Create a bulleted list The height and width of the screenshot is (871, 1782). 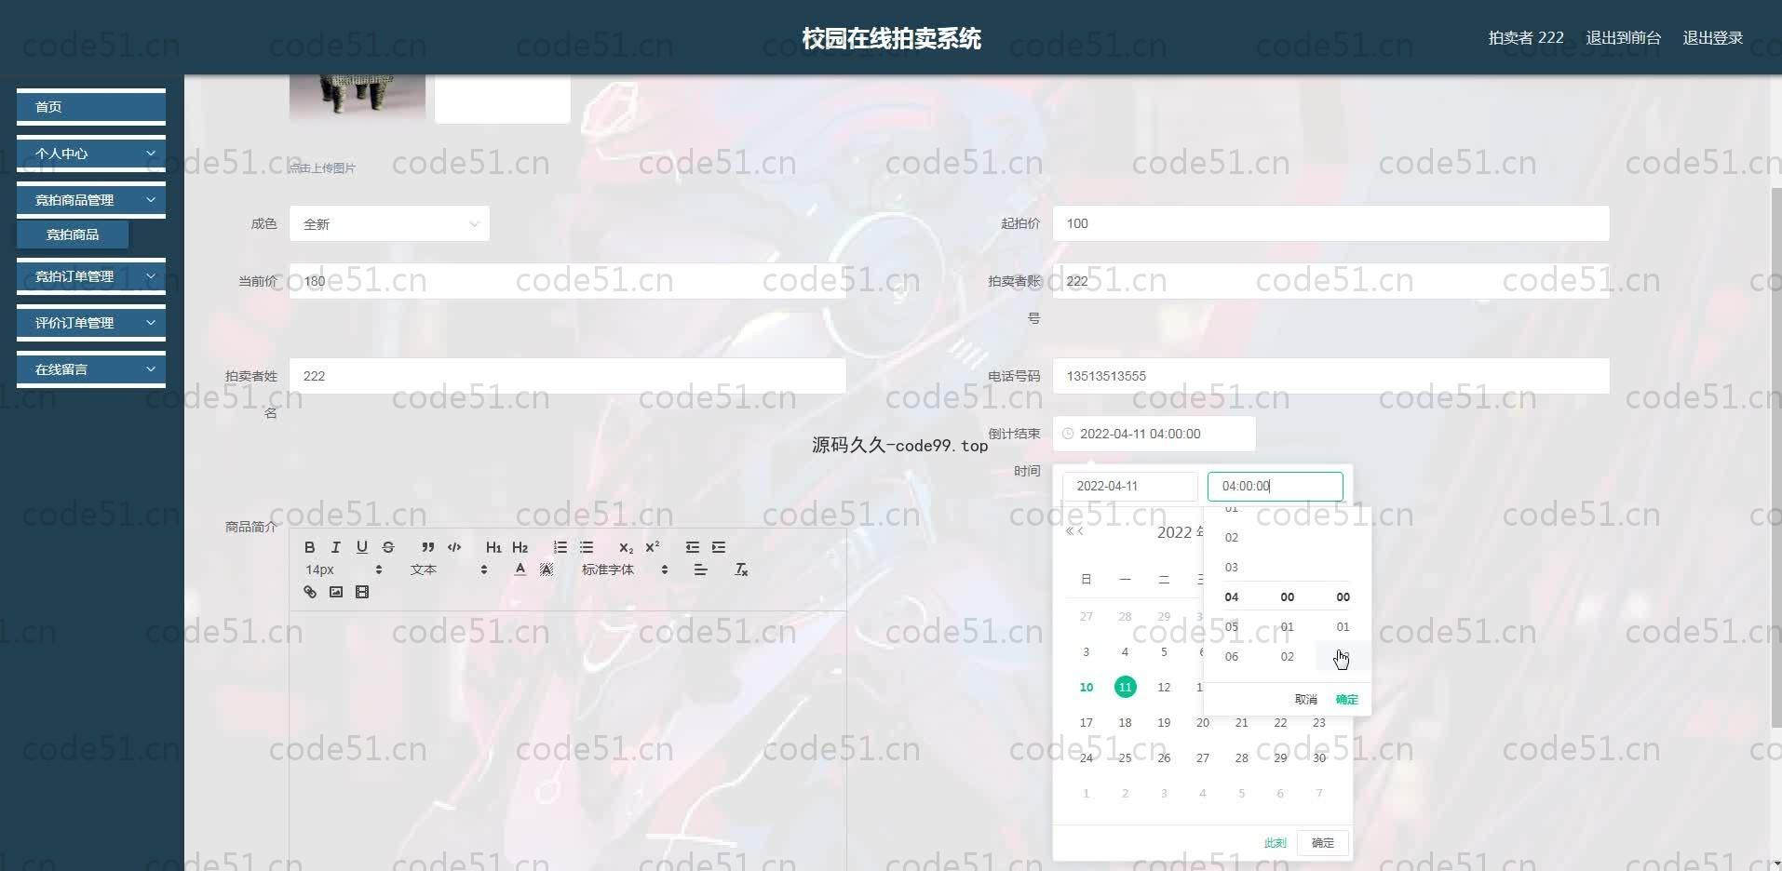pyautogui.click(x=587, y=547)
